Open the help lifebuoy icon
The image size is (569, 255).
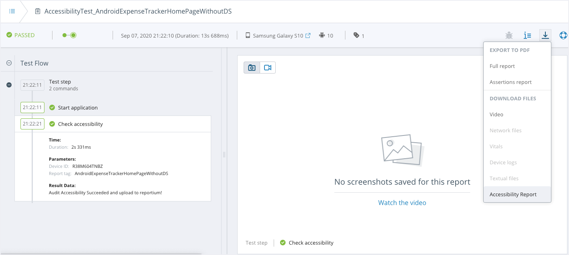coord(563,36)
